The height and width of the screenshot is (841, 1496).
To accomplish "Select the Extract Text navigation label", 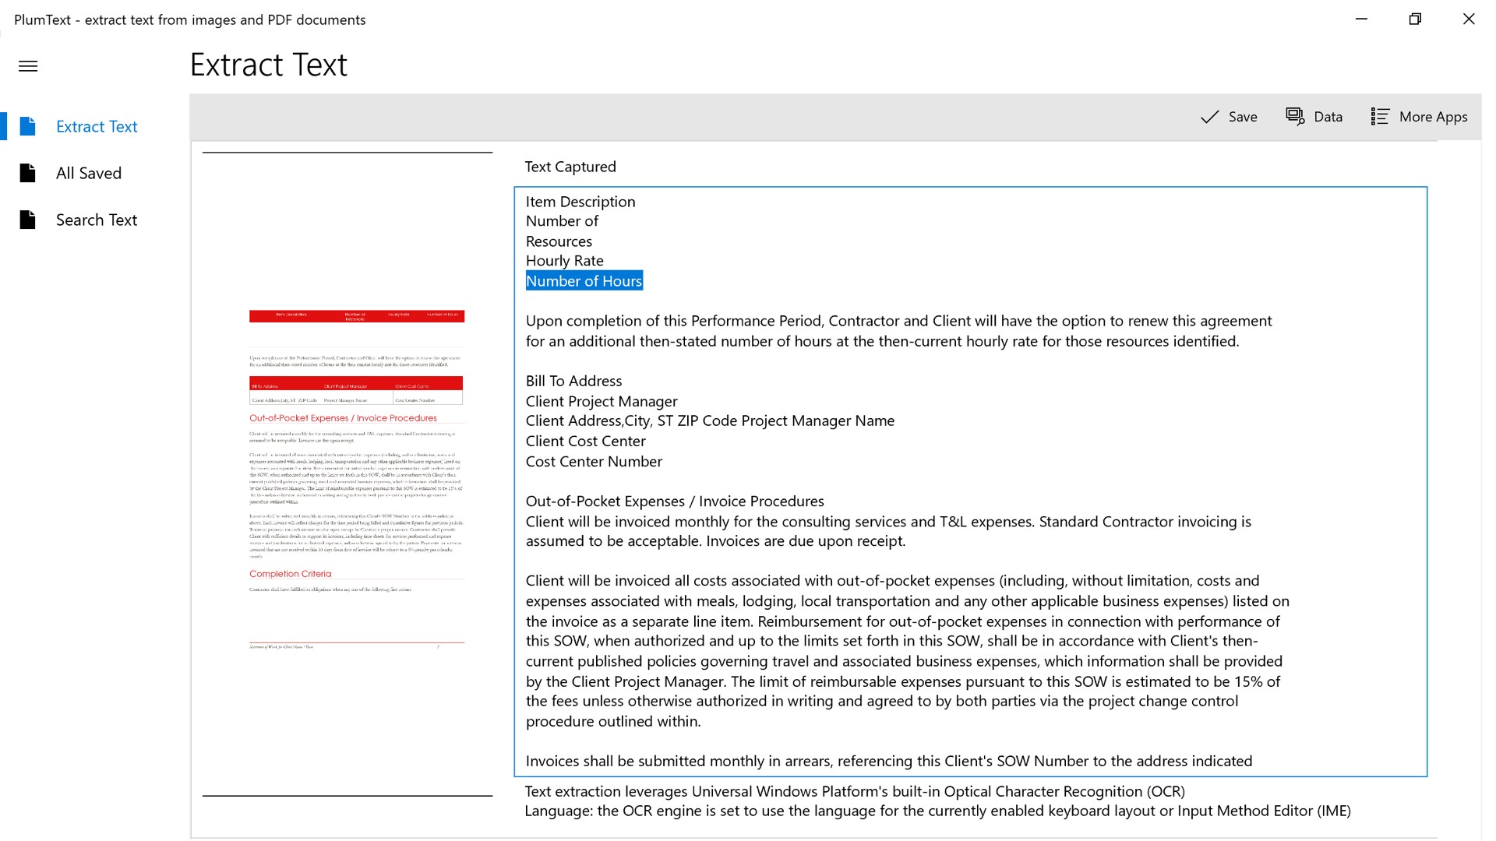I will pyautogui.click(x=97, y=126).
